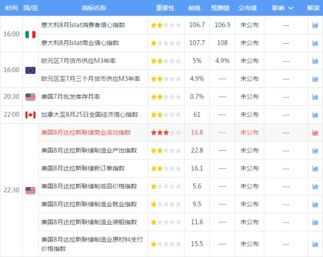Open 意大利8月Istat商业信心指数 indicator
Viewport: 323px width, 257px height.
point(80,43)
